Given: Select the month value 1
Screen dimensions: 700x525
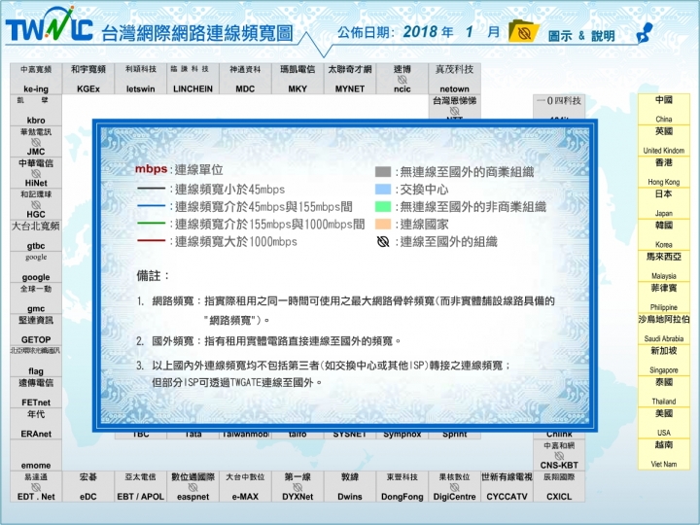Looking at the screenshot, I should point(469,32).
